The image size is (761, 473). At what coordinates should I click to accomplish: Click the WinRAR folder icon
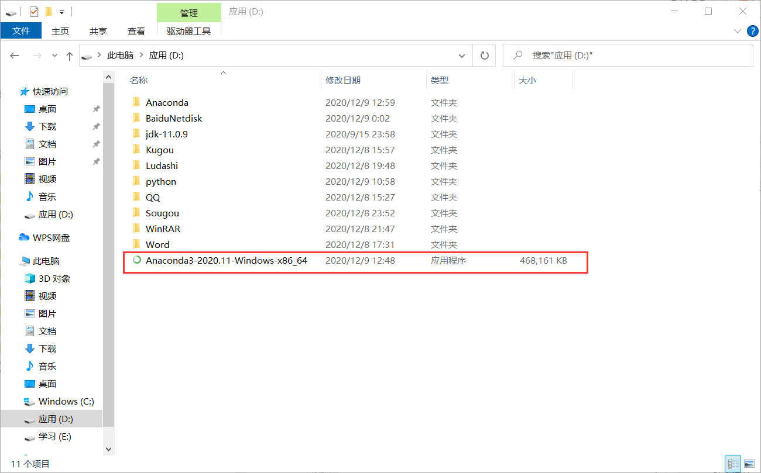click(x=136, y=229)
